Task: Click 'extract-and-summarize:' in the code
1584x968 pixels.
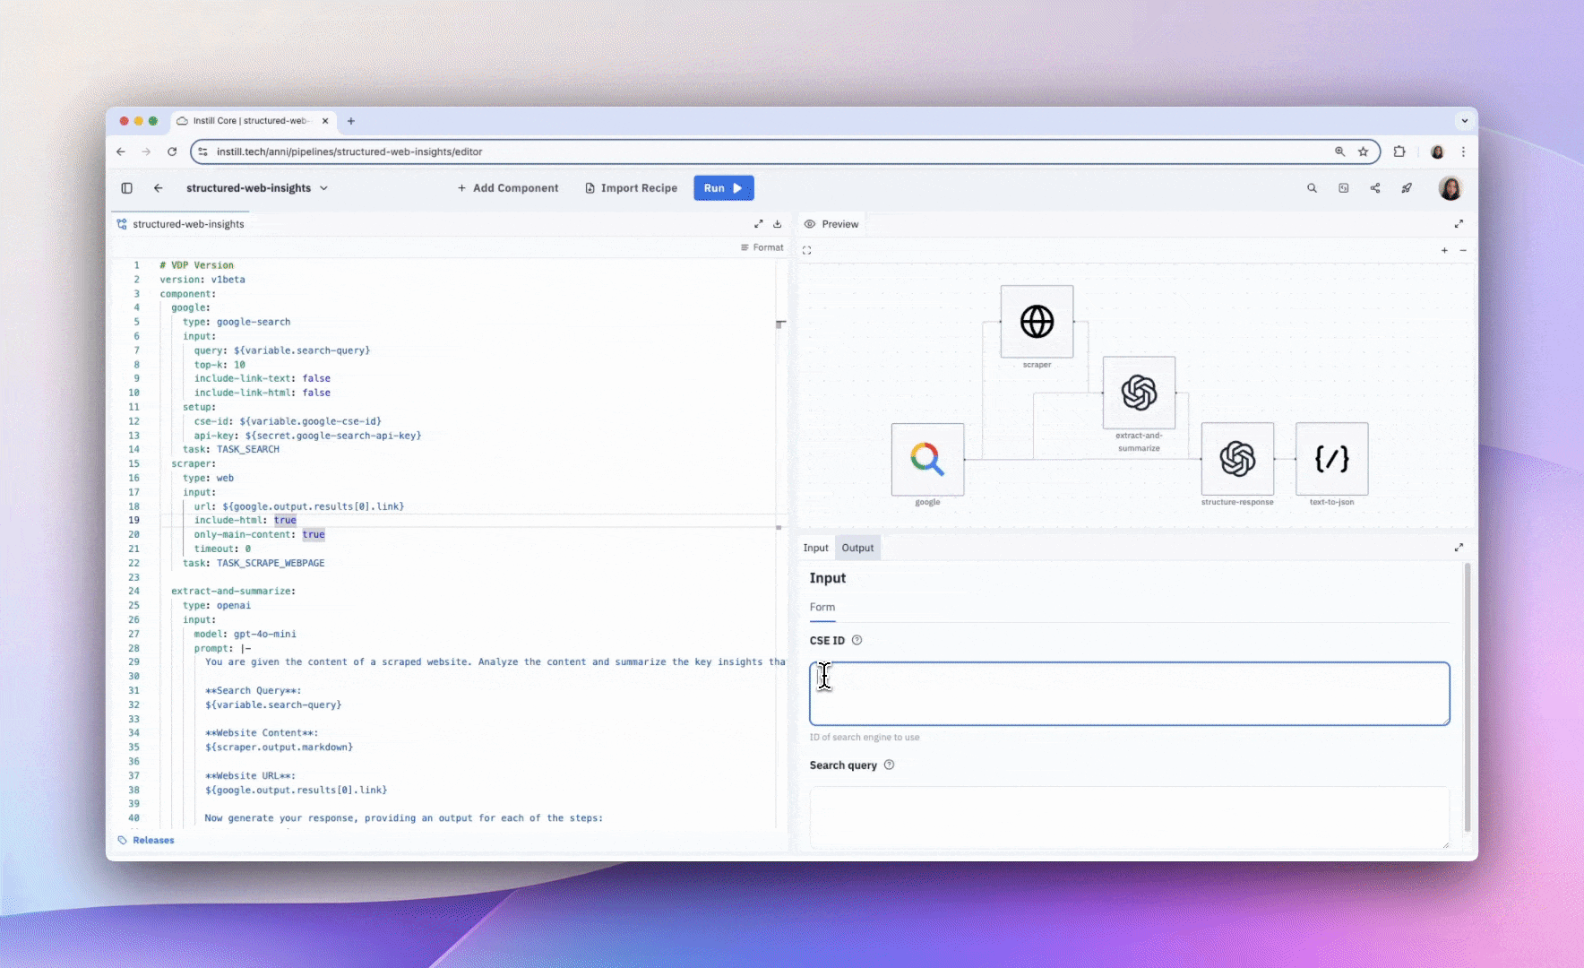Action: point(233,591)
